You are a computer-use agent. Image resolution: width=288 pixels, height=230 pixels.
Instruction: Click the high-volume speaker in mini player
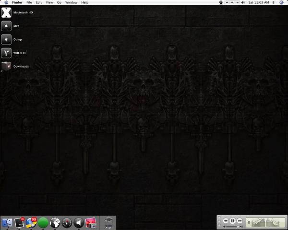coord(241,227)
